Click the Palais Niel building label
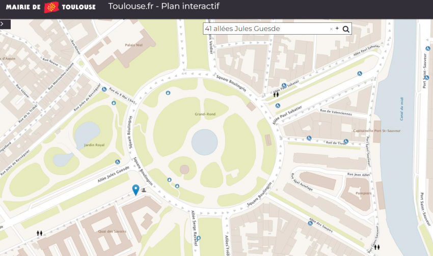 pyautogui.click(x=133, y=45)
